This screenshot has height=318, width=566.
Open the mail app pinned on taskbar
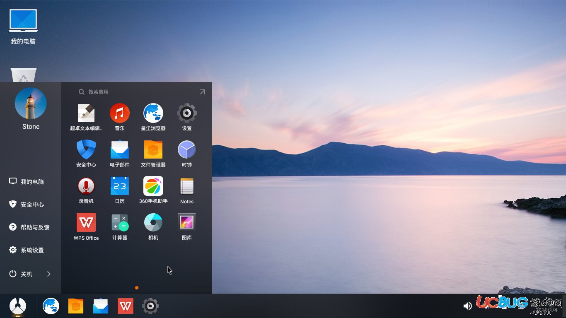pyautogui.click(x=101, y=306)
